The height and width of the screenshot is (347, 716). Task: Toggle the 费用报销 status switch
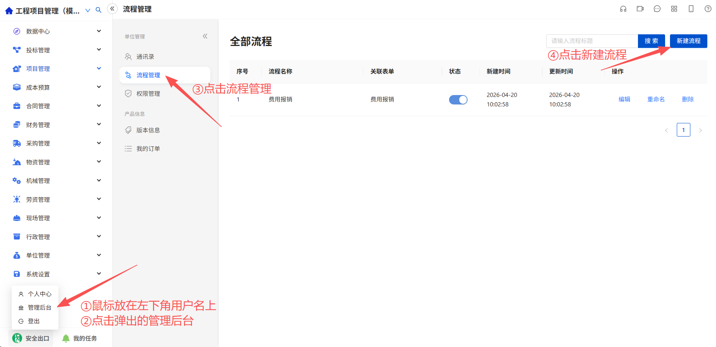[x=458, y=100]
